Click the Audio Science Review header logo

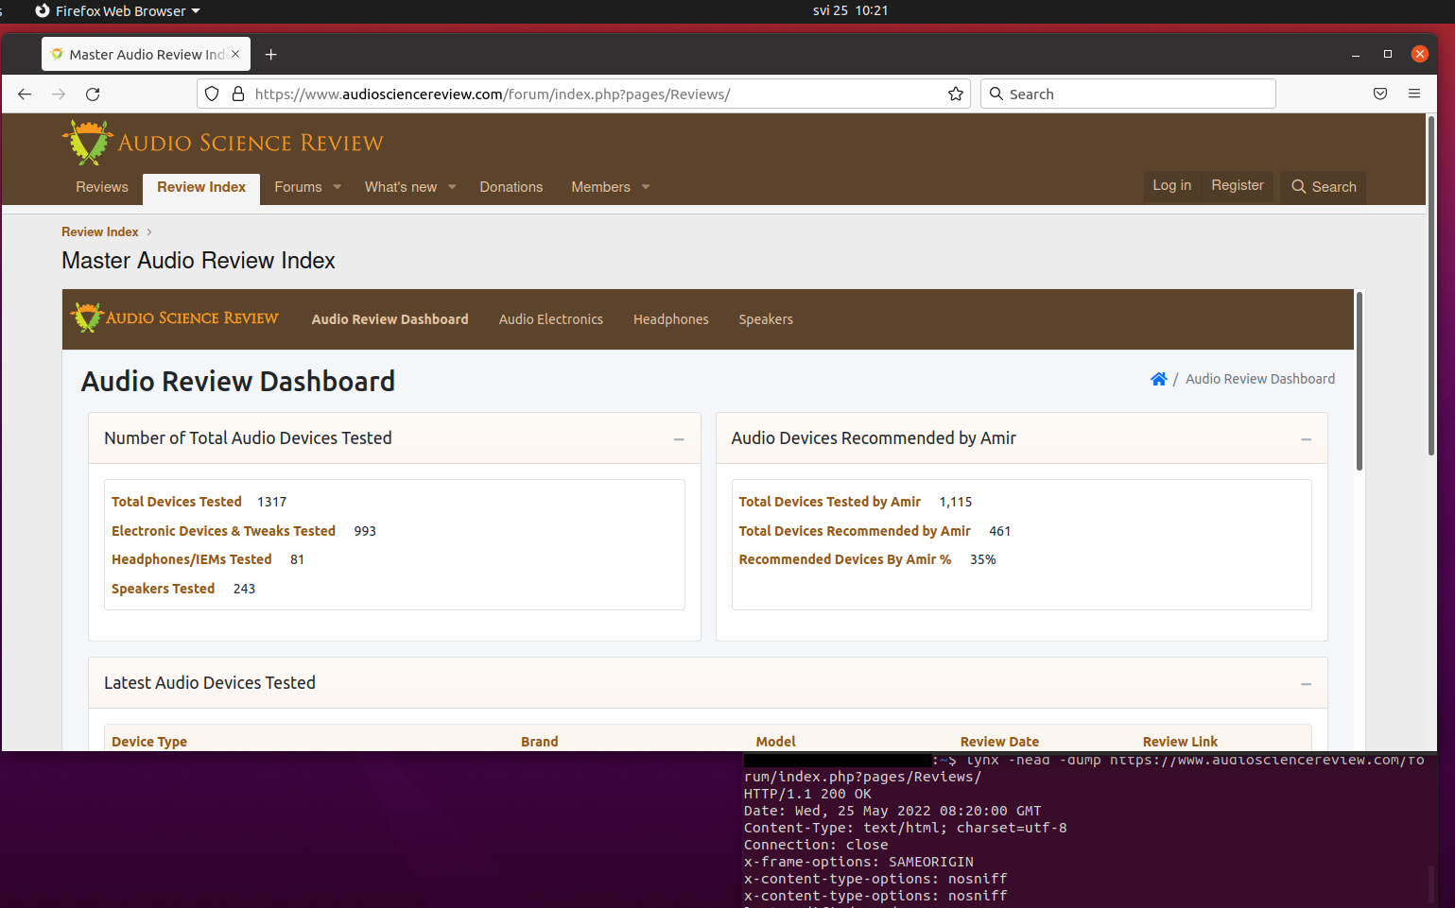(x=222, y=143)
